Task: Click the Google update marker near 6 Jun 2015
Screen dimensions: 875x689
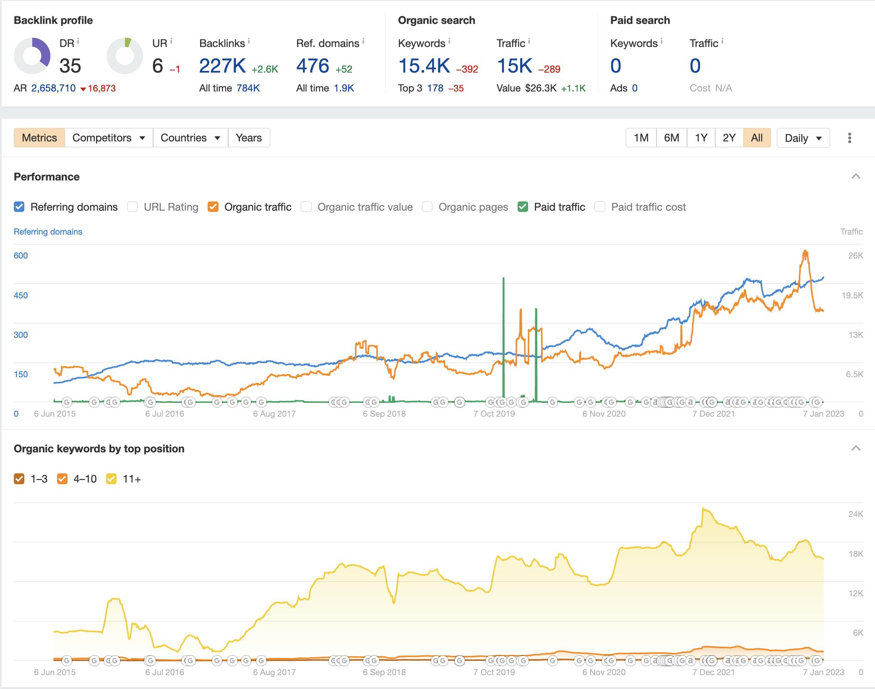Action: [x=67, y=402]
